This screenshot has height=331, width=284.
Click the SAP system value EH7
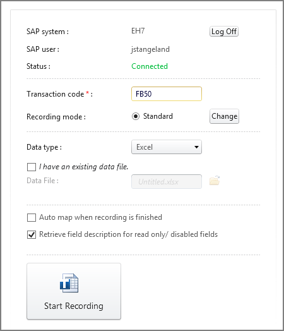pyautogui.click(x=138, y=31)
